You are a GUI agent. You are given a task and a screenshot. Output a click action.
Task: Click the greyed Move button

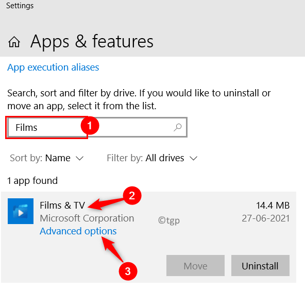(x=195, y=265)
